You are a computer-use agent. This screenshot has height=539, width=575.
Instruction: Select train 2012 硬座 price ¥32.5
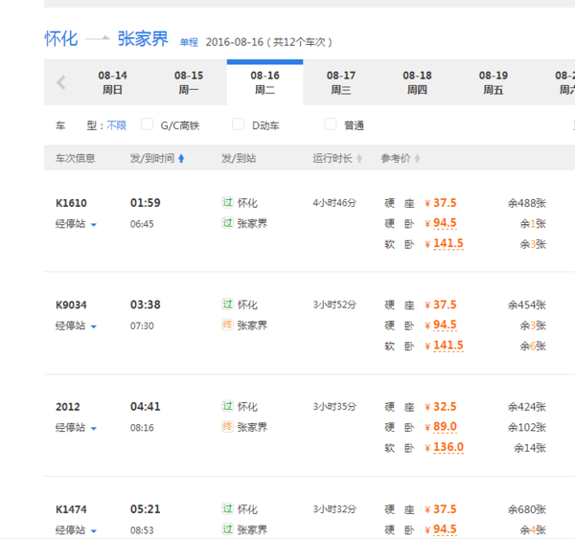click(x=441, y=406)
